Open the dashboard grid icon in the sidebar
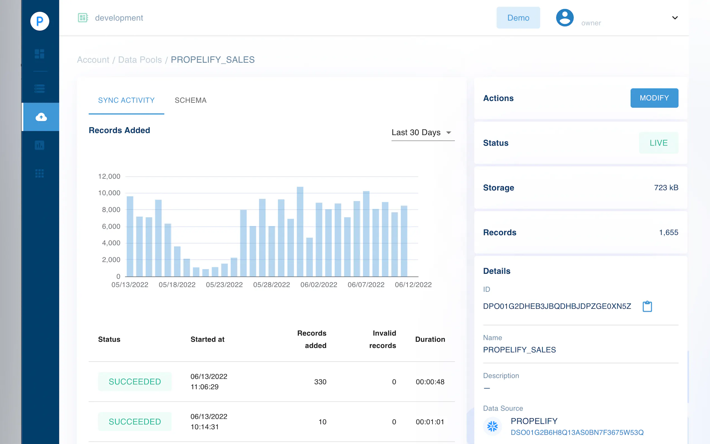710x444 pixels. 40,54
